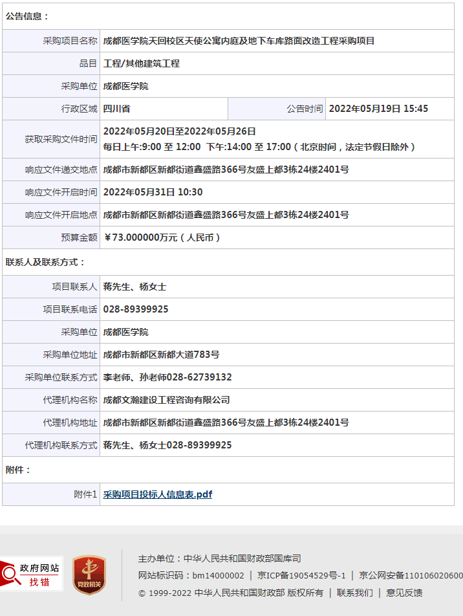The width and height of the screenshot is (463, 616).
Task: Click the daily hours line 每日上午:9:00 至 12:00
Action: (x=152, y=147)
